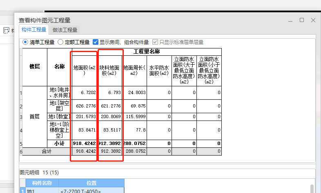
Task: Minimize the 查看构件图元工程量 dialog
Action: click(x=290, y=20)
